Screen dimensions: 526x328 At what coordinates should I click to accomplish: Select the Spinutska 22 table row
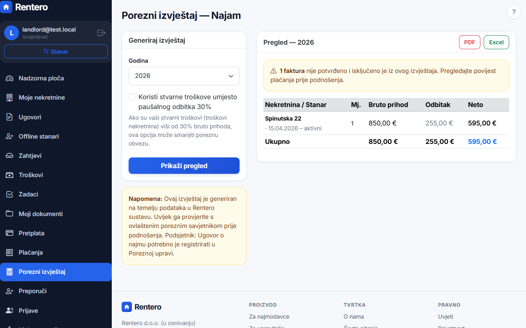[386, 123]
